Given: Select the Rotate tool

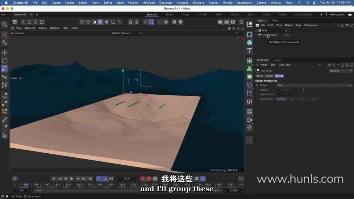Looking at the screenshot, I should point(4,61).
